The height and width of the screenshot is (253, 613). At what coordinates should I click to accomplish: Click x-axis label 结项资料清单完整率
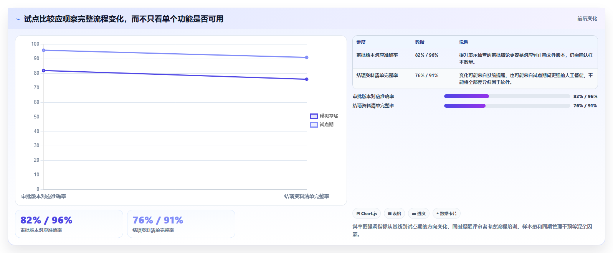[x=307, y=196]
